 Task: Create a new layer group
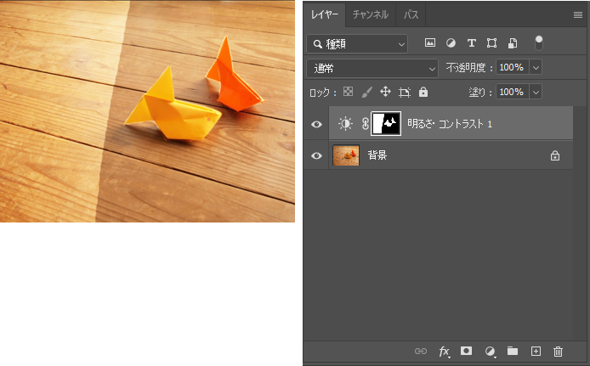point(513,351)
